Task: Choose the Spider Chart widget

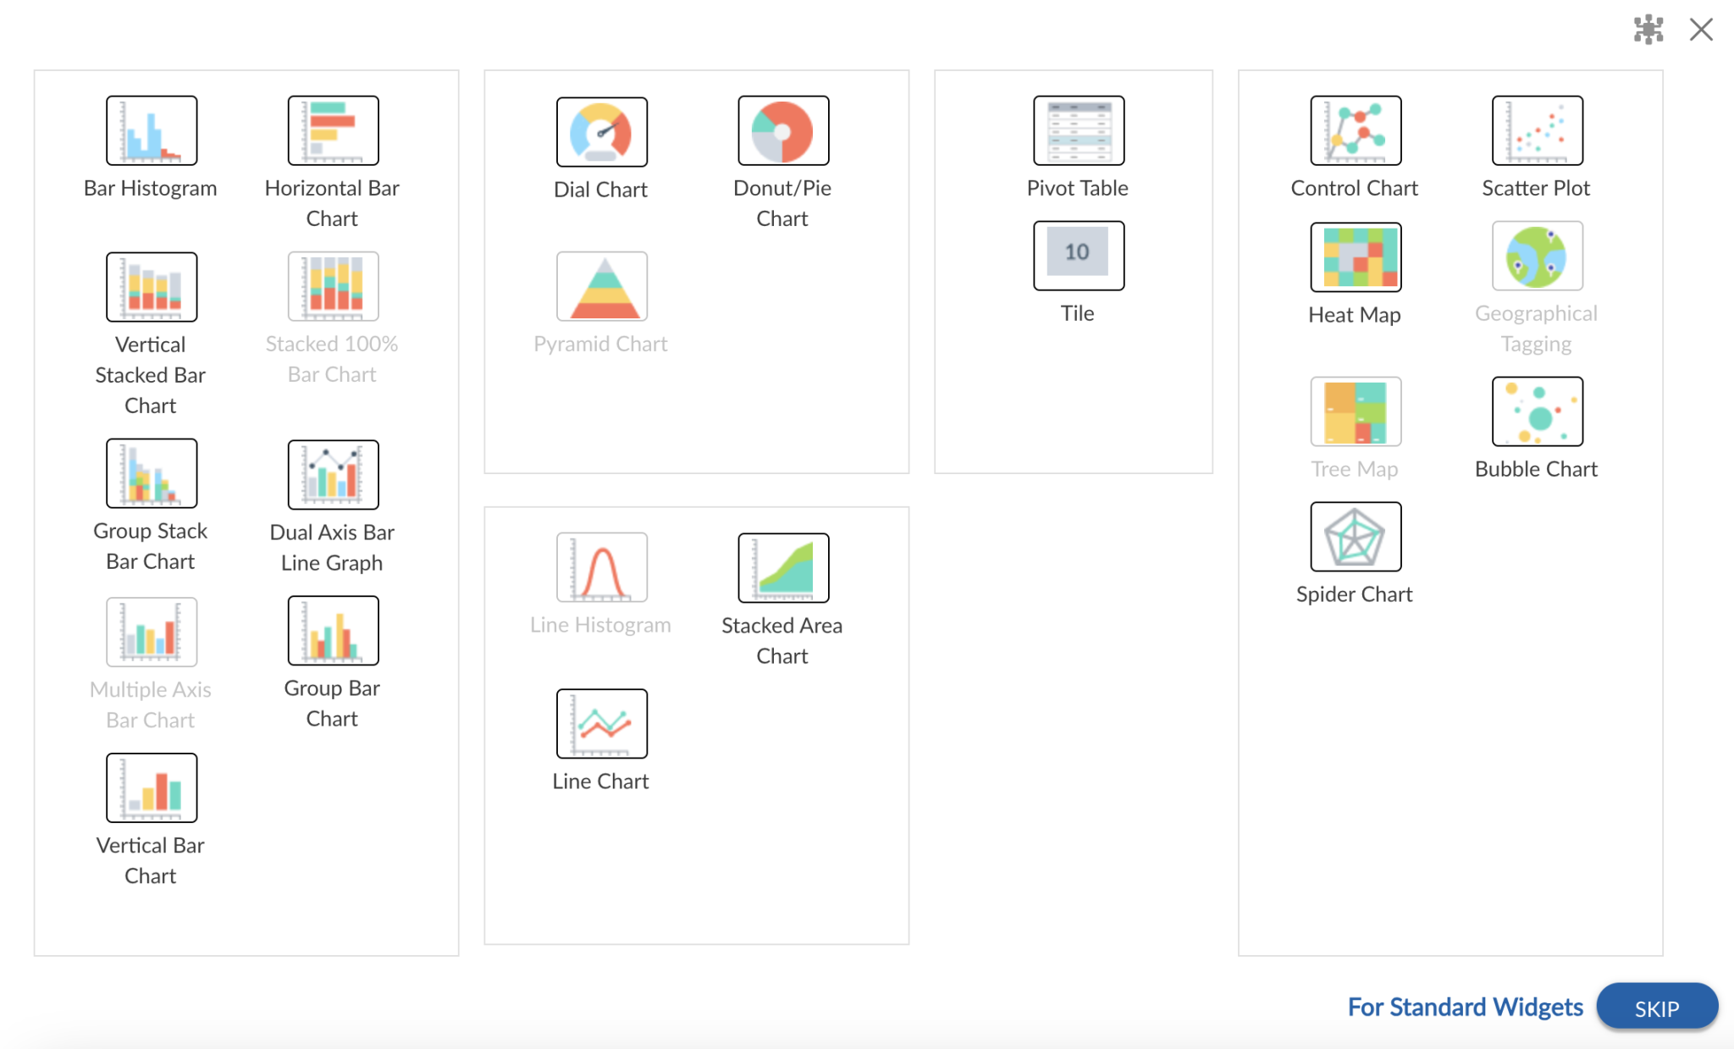Action: (x=1355, y=537)
